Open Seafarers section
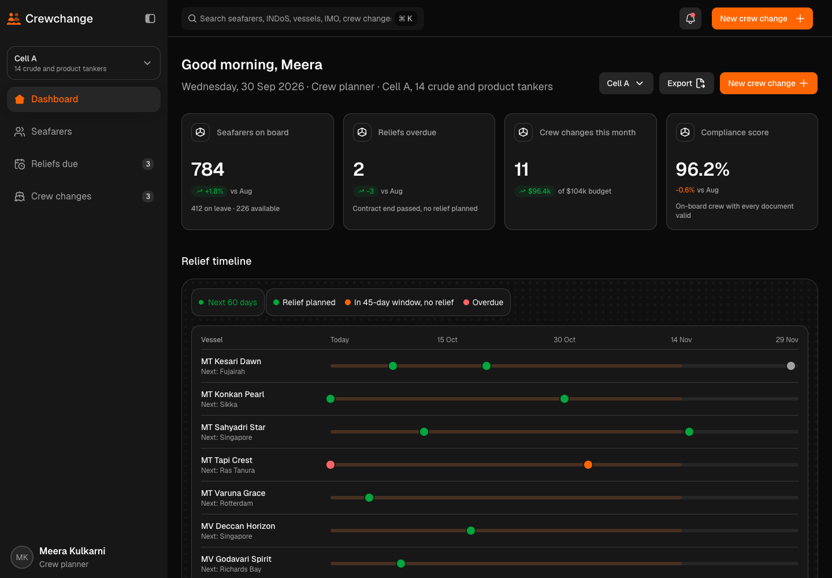This screenshot has height=578, width=832. (84, 132)
